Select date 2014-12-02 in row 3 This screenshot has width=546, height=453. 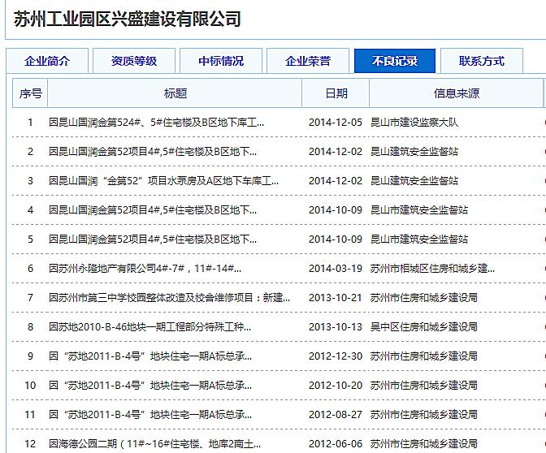pyautogui.click(x=336, y=181)
